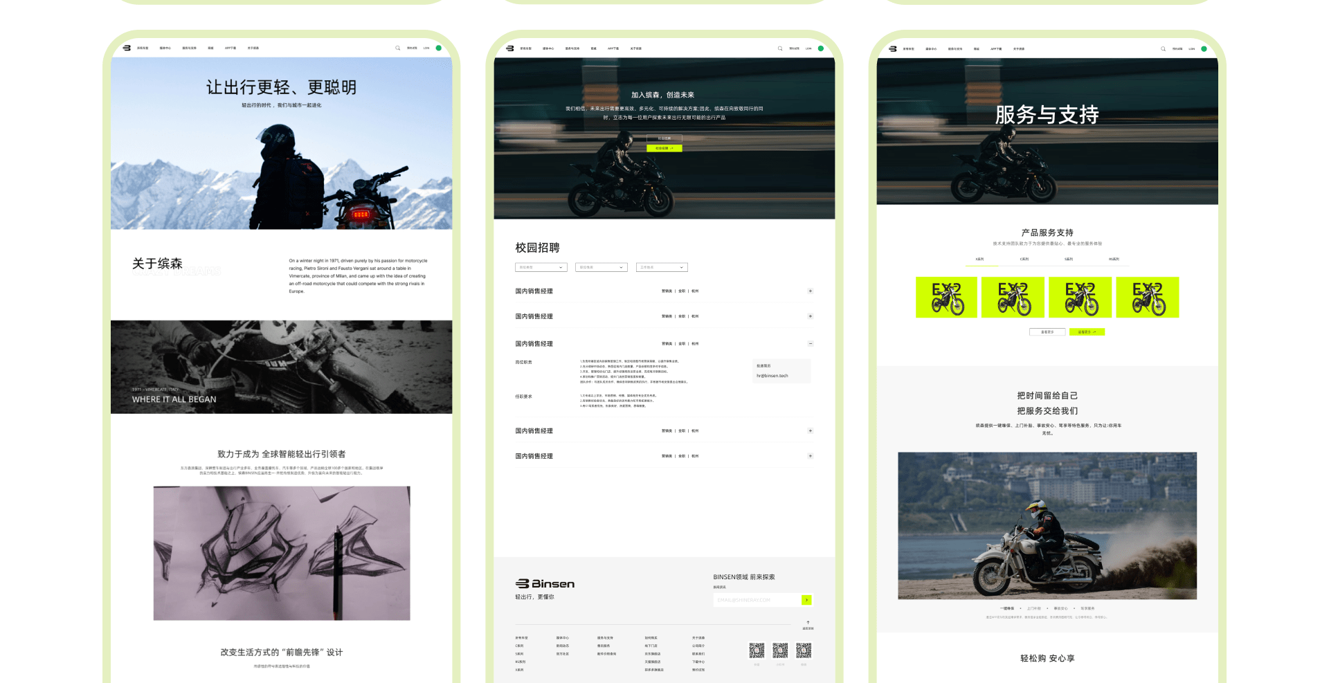
Task: Click the motorcycle design sketch image
Action: (x=282, y=554)
